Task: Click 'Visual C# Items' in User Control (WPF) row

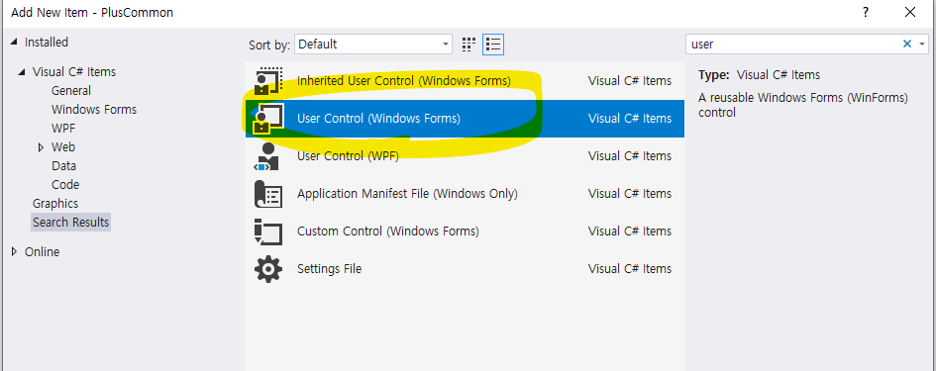Action: (x=630, y=155)
